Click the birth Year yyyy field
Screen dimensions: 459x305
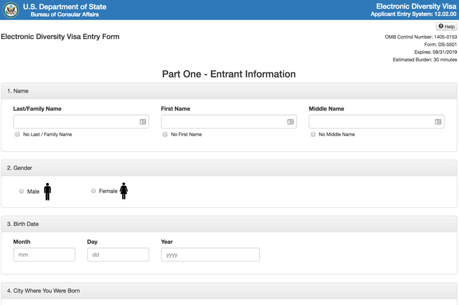point(210,254)
